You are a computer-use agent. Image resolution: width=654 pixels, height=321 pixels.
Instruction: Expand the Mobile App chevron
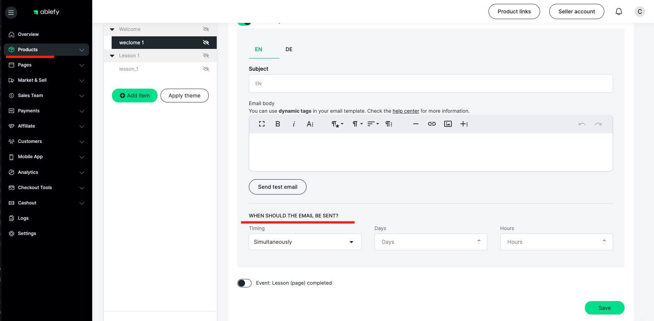(82, 157)
